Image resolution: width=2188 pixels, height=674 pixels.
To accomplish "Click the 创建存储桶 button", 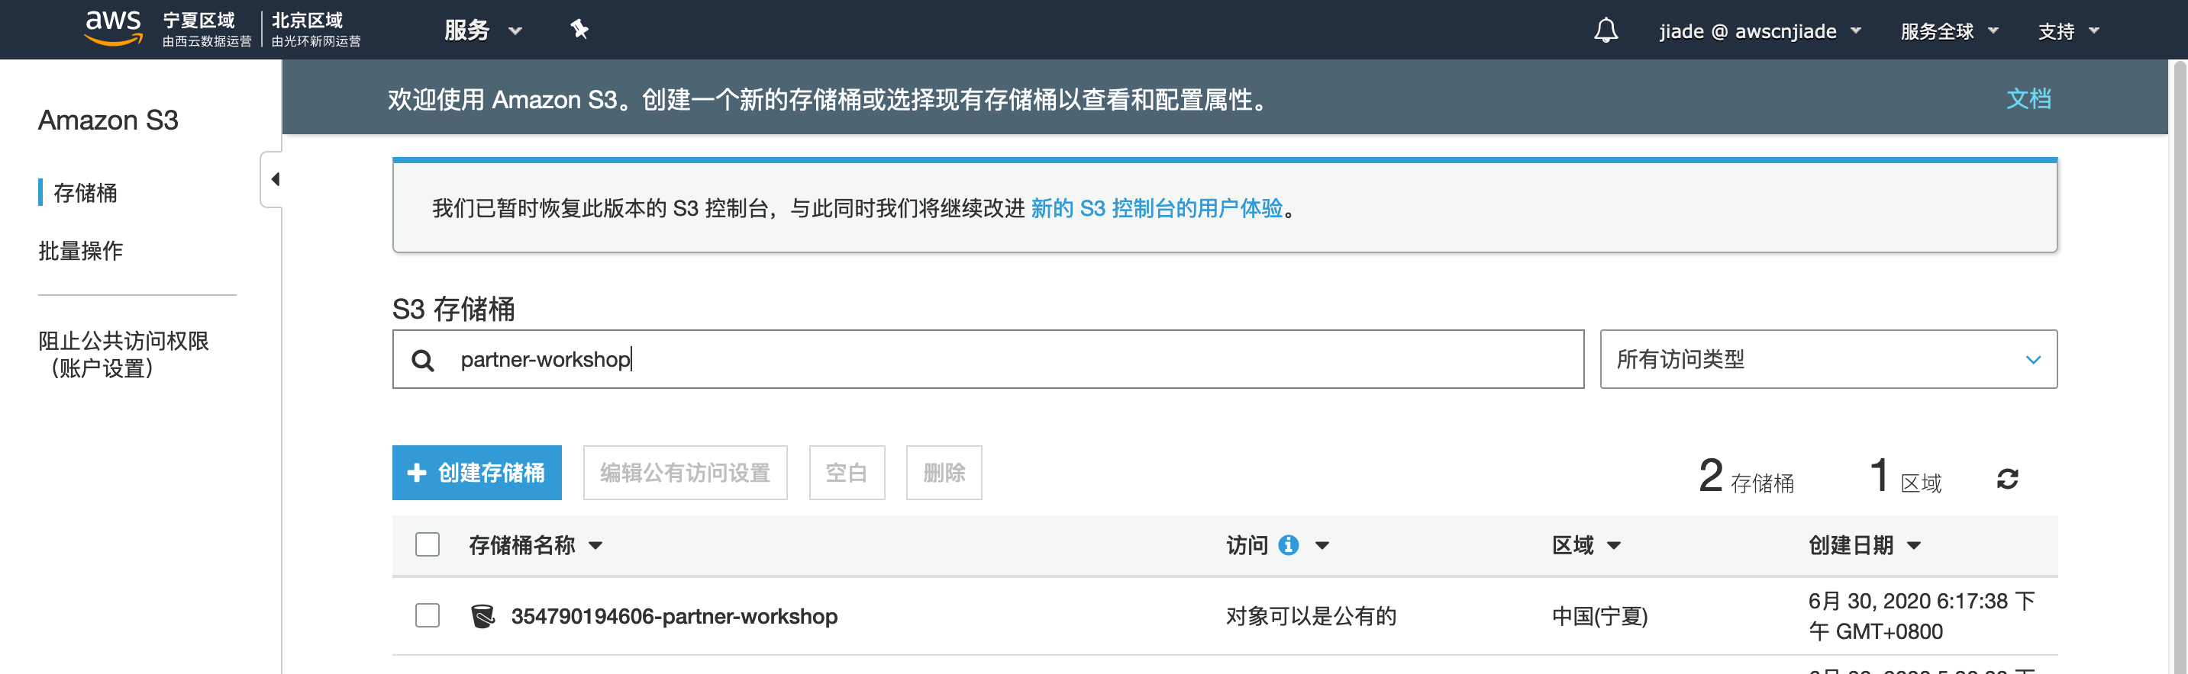I will point(476,472).
